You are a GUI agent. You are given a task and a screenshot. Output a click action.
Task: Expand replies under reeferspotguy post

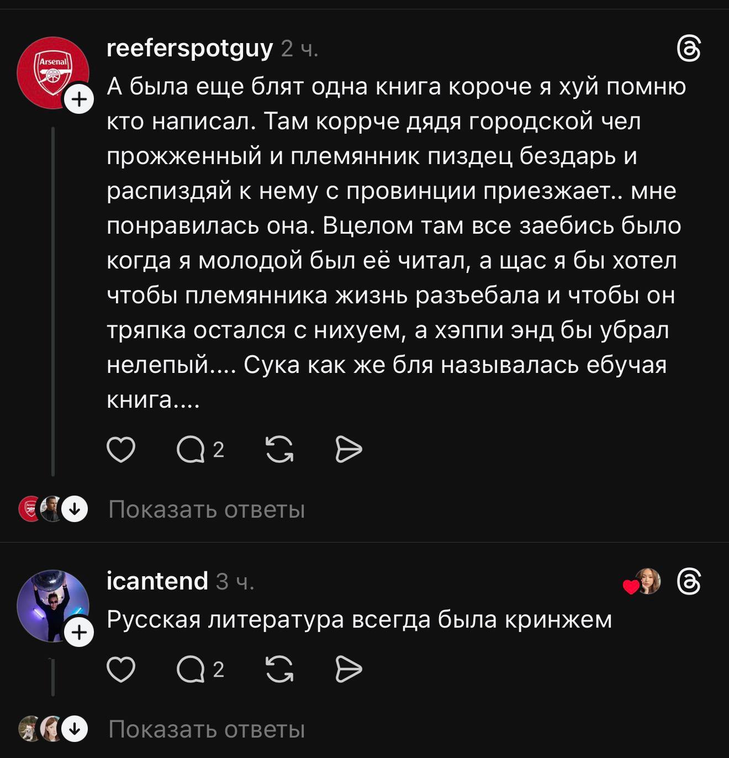[x=207, y=509]
